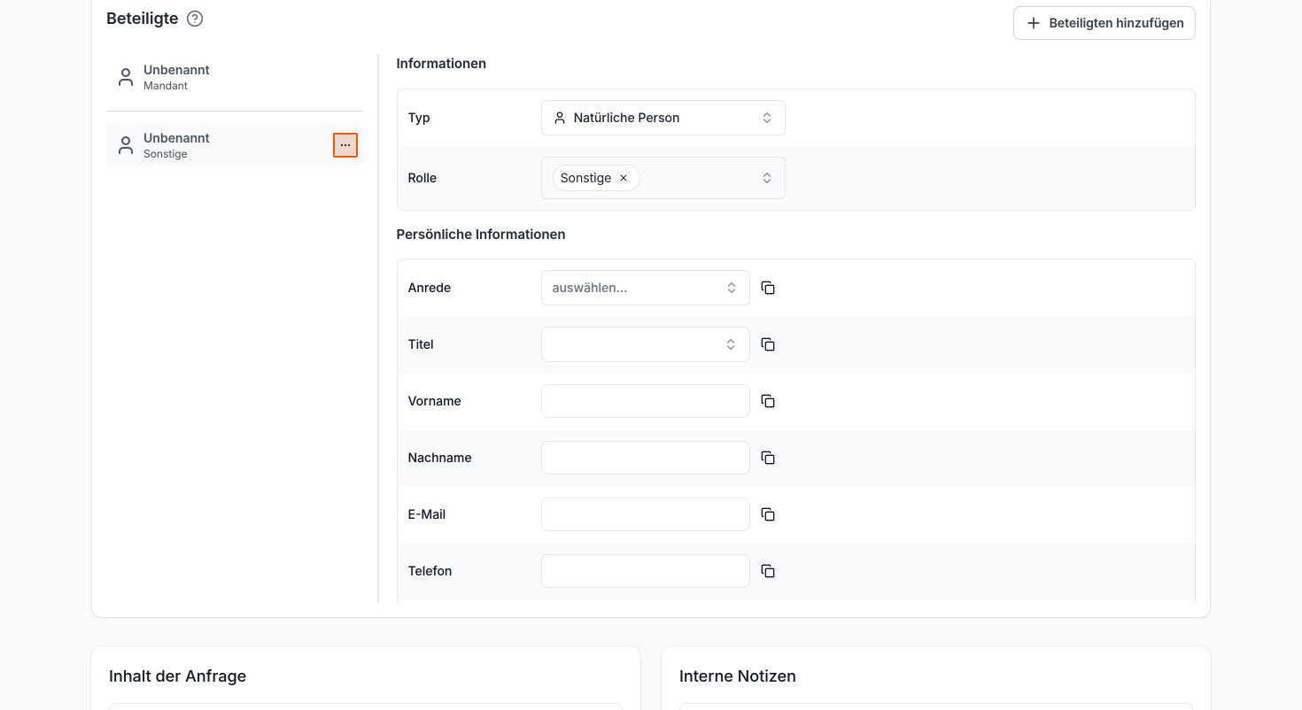Viewport: 1302px width, 710px height.
Task: Copy the Vorname field value
Action: (768, 401)
